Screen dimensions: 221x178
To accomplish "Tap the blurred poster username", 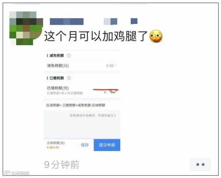I will tap(94, 21).
